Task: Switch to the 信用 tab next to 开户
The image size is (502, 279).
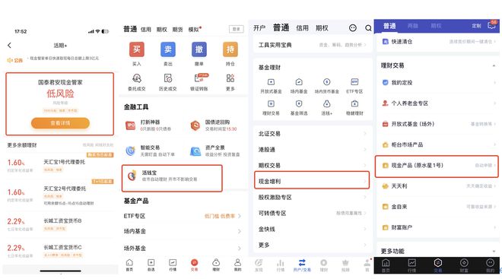Action: [x=302, y=28]
